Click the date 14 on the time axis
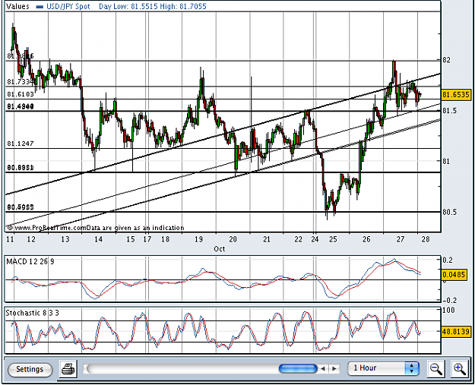Image resolution: width=475 pixels, height=385 pixels. tap(98, 239)
